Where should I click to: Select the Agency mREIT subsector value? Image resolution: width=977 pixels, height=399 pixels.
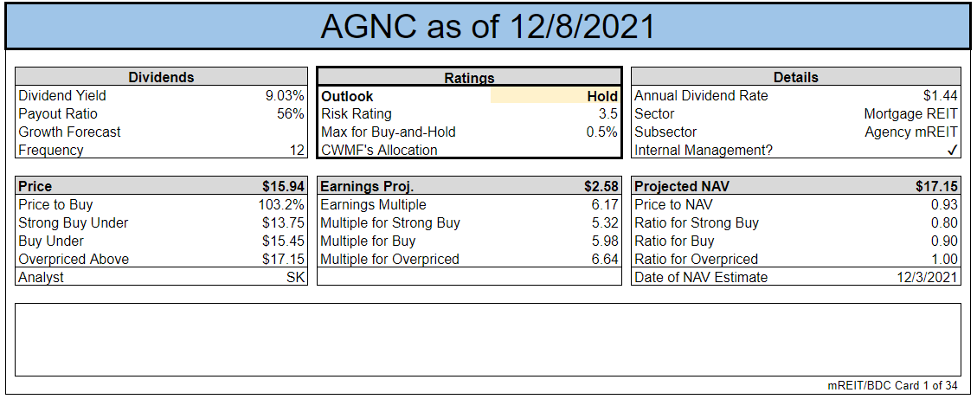click(911, 132)
